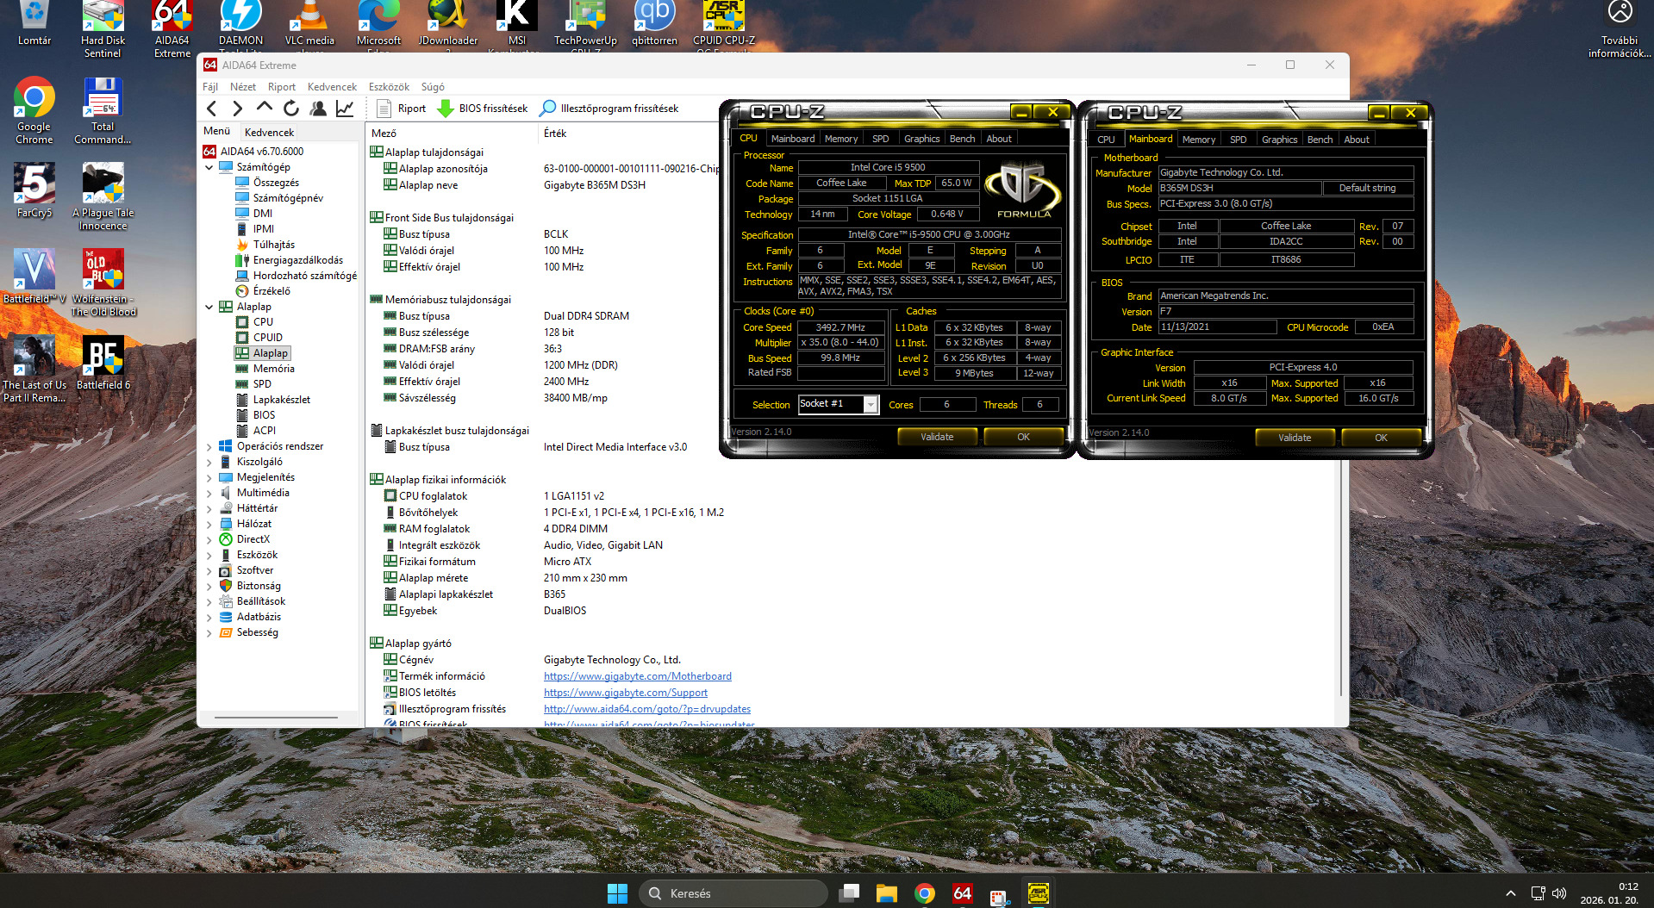
Task: Open the volume tray icon
Action: click(x=1559, y=893)
